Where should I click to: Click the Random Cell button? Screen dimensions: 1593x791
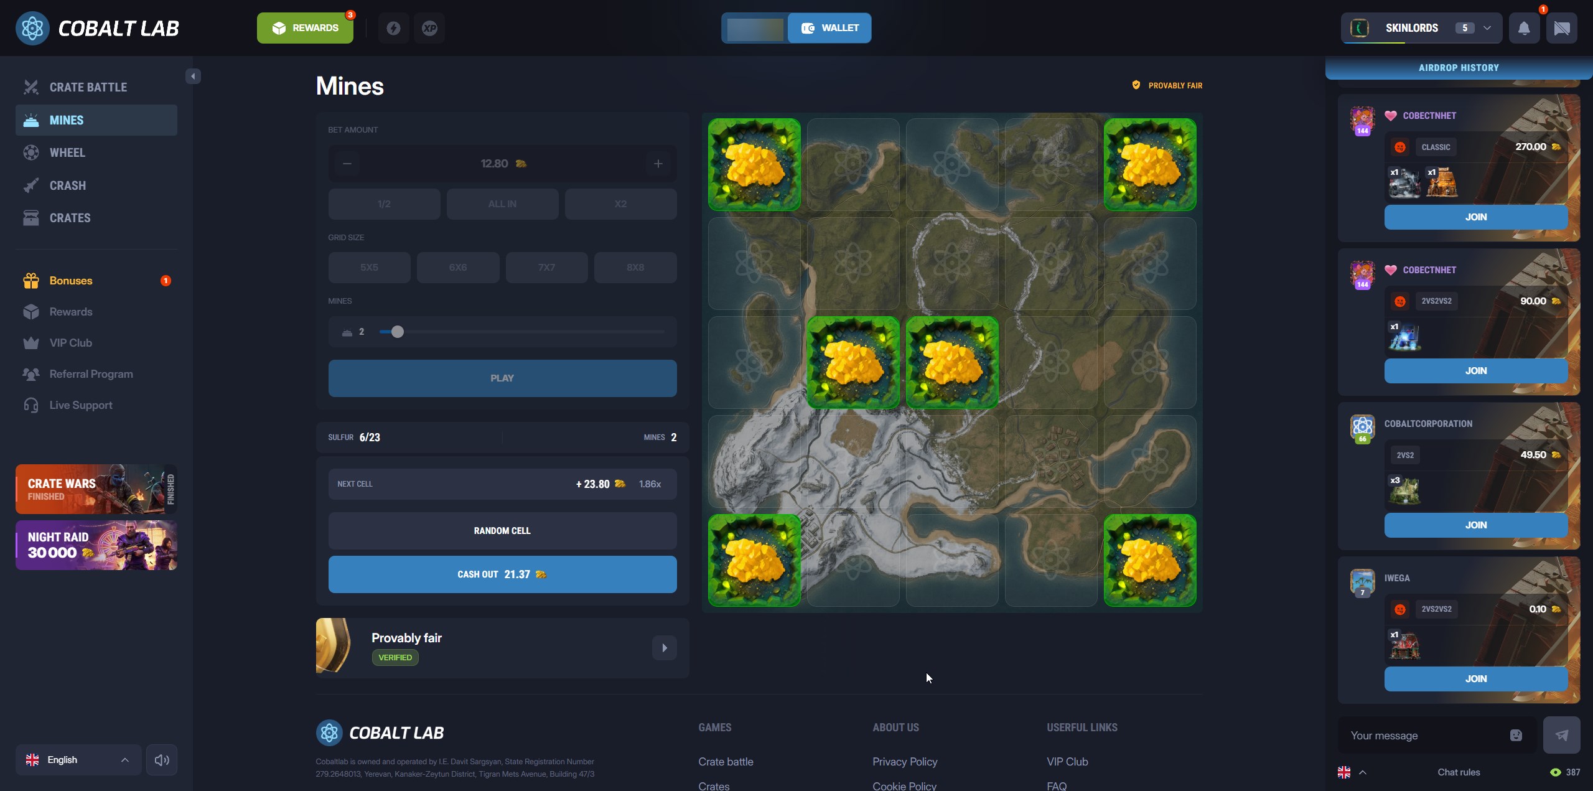tap(502, 531)
